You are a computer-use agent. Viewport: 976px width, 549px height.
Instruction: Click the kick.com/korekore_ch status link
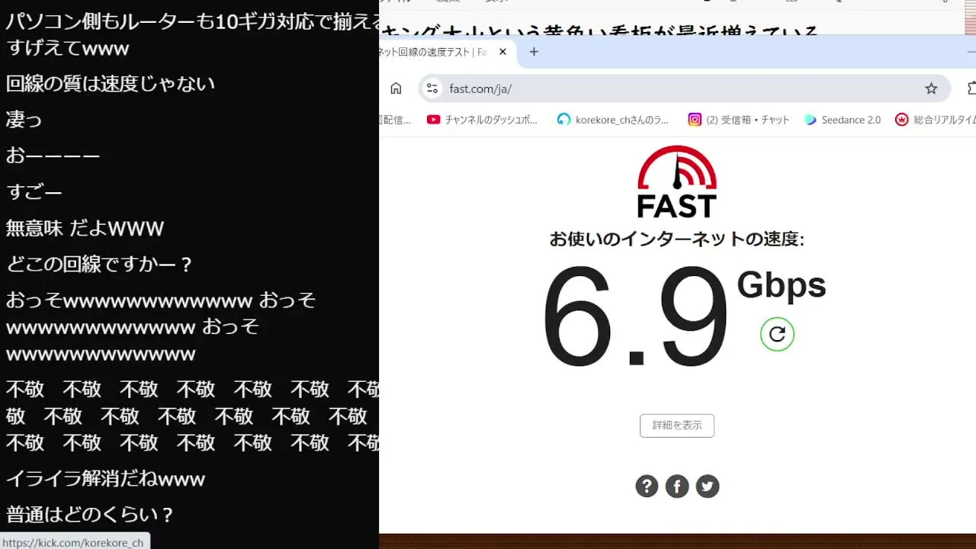[x=73, y=542]
